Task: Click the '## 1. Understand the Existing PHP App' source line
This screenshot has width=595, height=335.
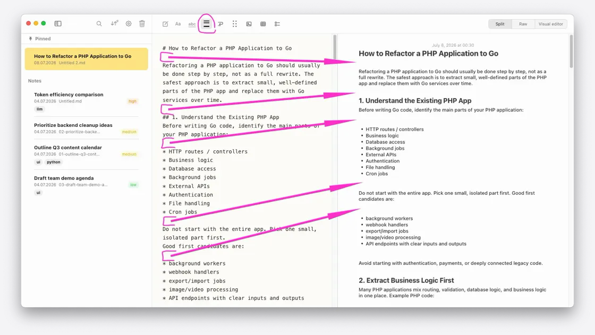Action: [x=221, y=117]
